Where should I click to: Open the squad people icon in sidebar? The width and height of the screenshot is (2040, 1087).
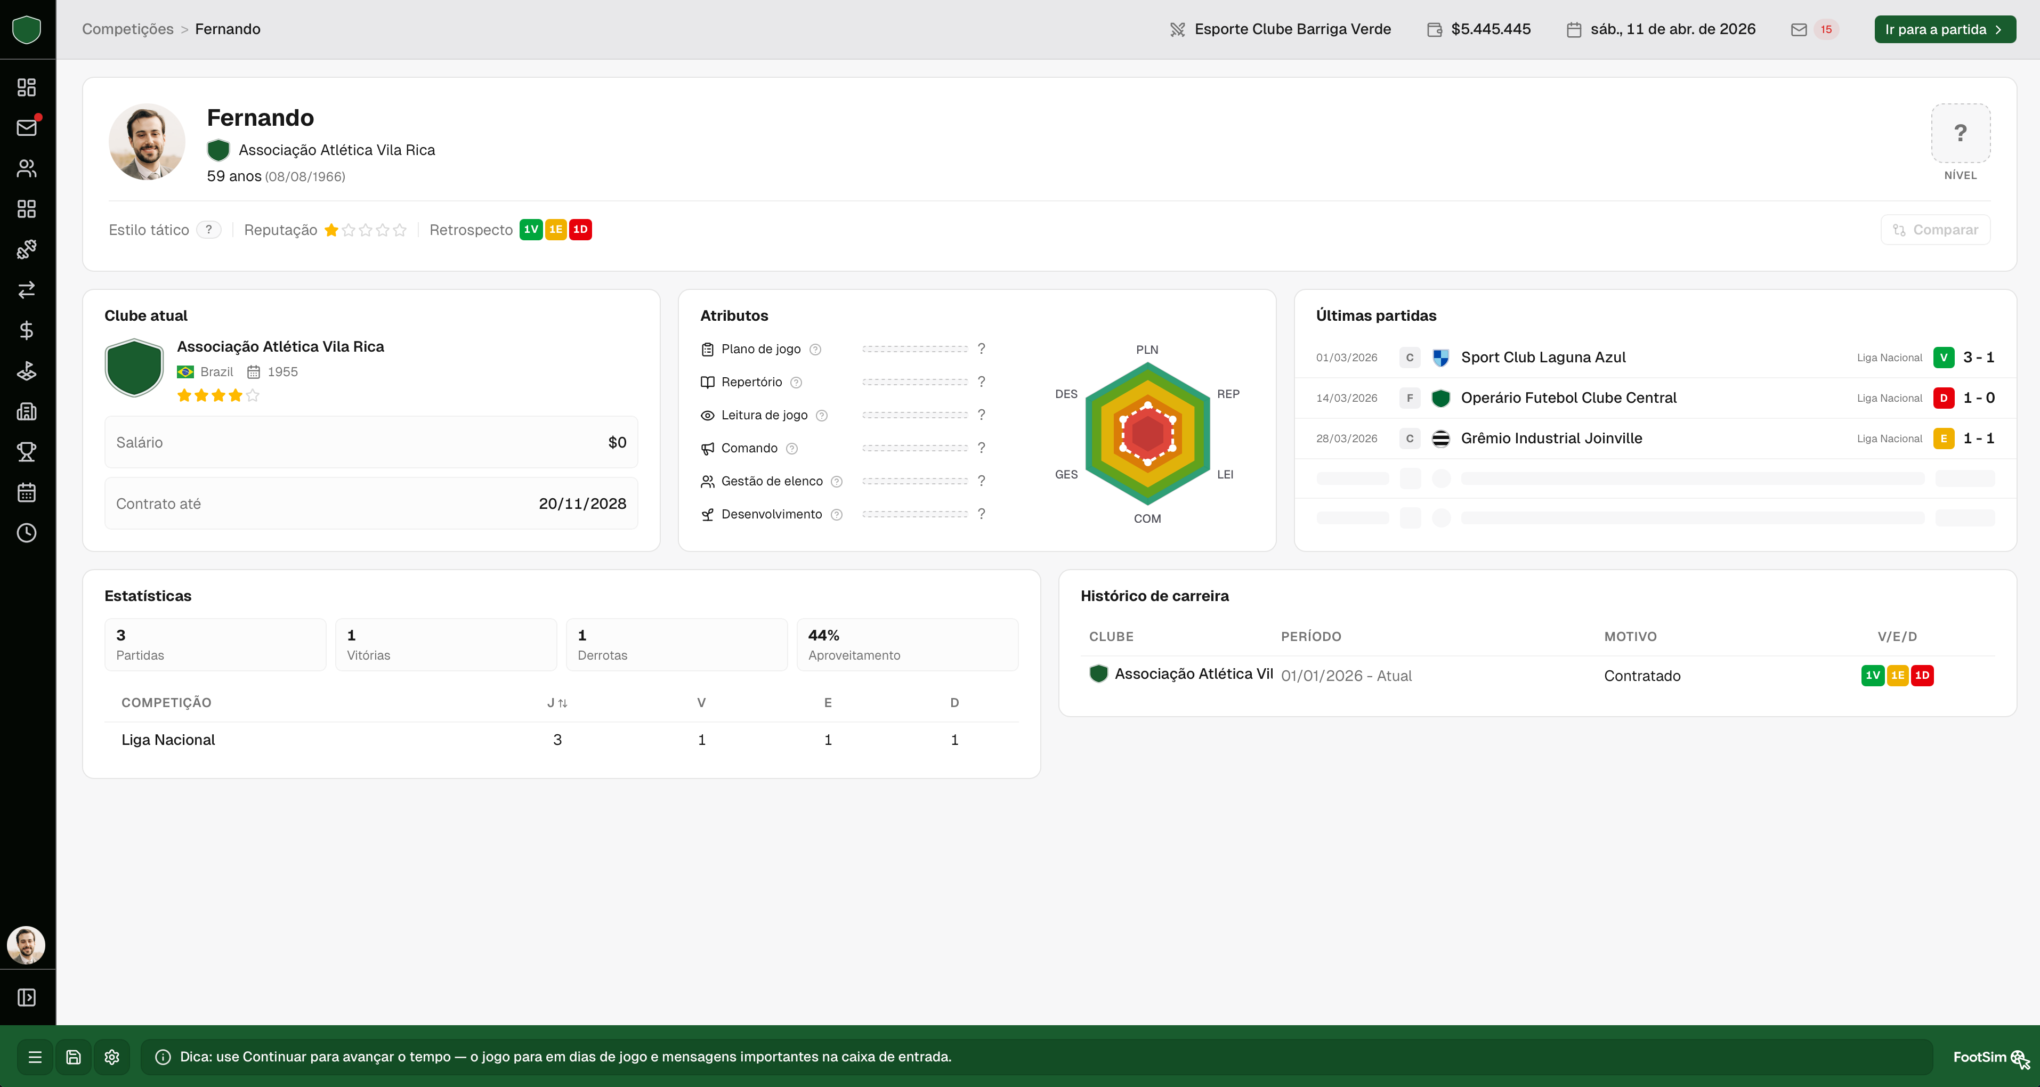point(27,168)
